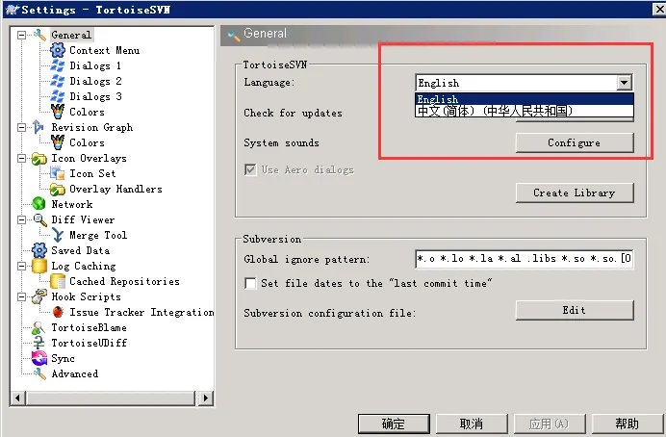Viewport: 666px width, 437px height.
Task: Select the Cached Repositories tree entry
Action: [x=124, y=281]
